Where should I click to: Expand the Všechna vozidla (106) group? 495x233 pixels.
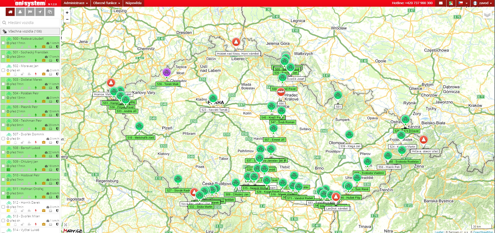(x=30, y=31)
